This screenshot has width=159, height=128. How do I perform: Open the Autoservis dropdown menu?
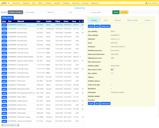tap(16, 3)
